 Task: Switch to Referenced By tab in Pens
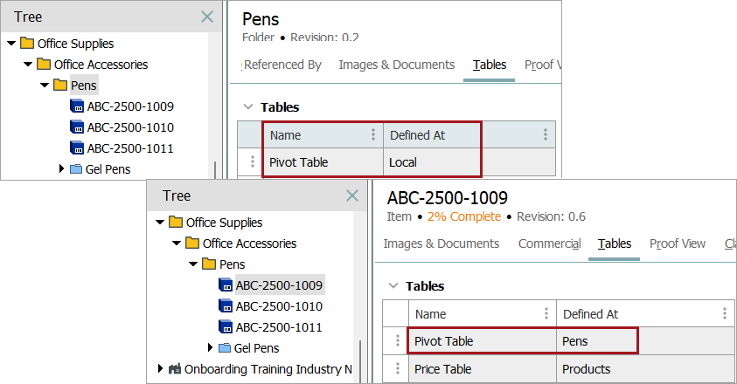tap(282, 65)
